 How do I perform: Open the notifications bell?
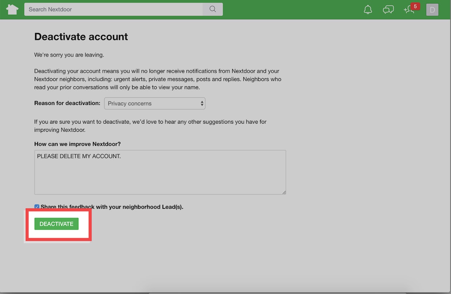tap(368, 10)
